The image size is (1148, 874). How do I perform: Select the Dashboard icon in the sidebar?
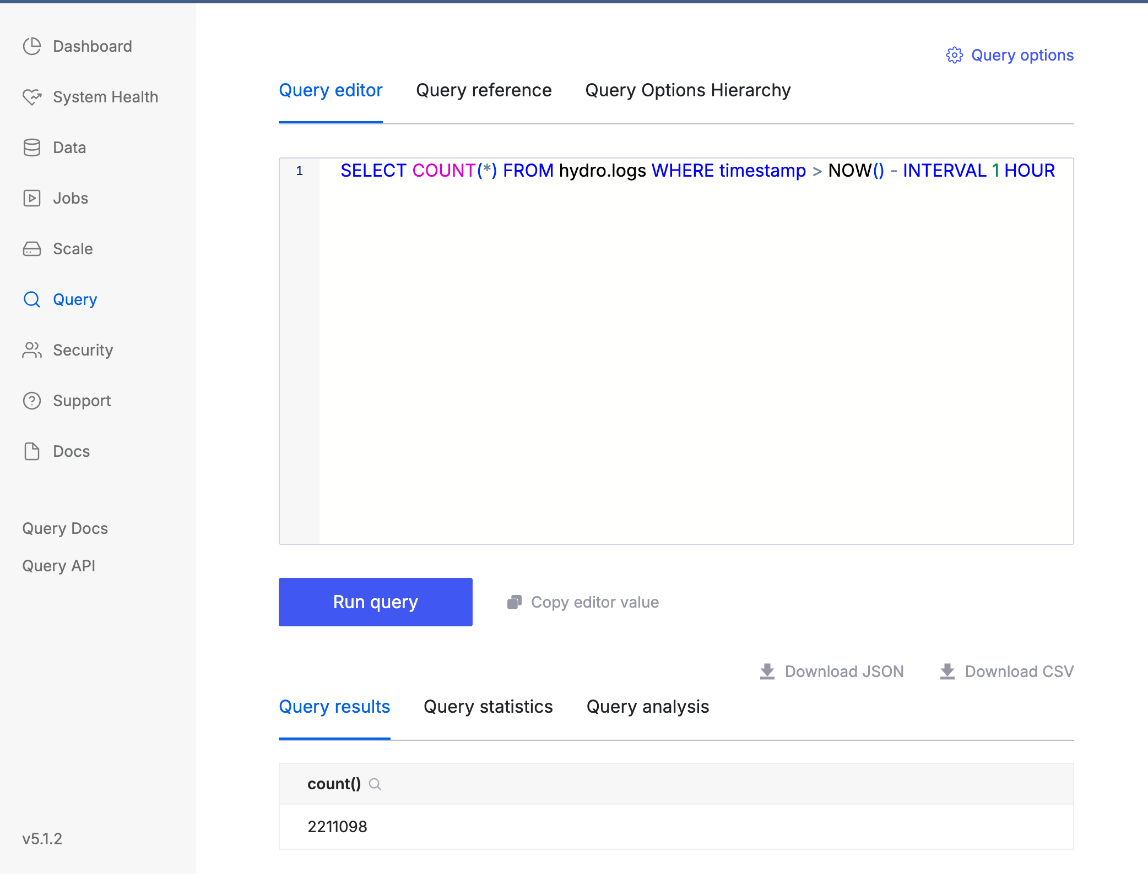32,46
